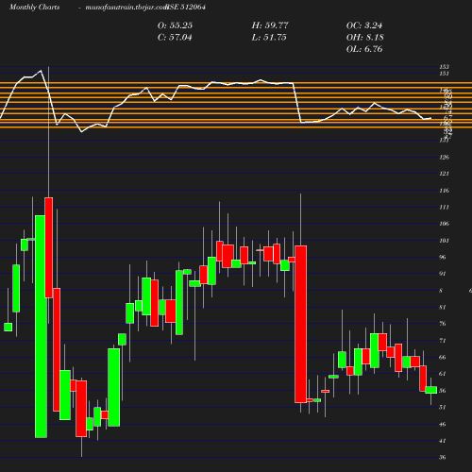Click the 66 price axis label
Viewport: 472px width, 472px height.
click(x=443, y=357)
